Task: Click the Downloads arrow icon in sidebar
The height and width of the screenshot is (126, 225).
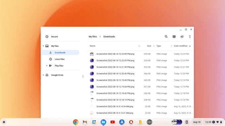Action: 50,52
